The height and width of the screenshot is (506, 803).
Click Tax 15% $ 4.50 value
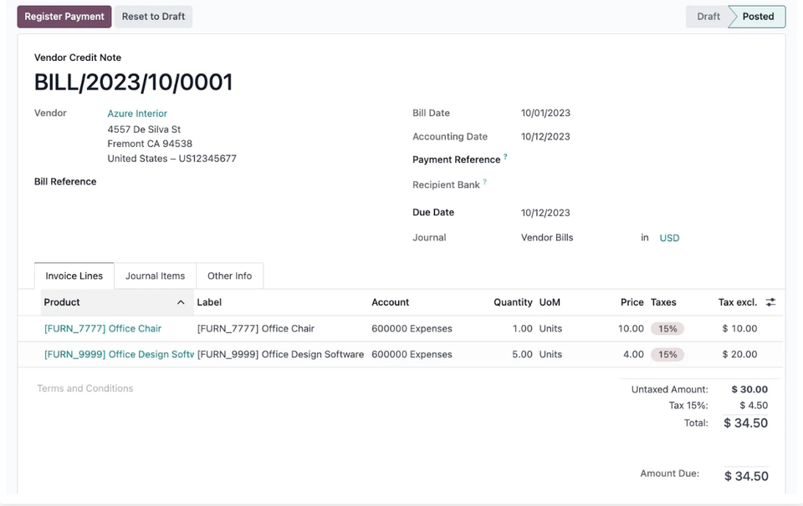[x=754, y=405]
